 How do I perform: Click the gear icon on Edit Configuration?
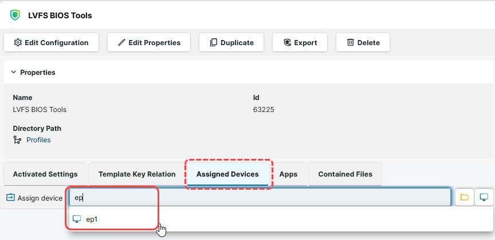click(18, 42)
